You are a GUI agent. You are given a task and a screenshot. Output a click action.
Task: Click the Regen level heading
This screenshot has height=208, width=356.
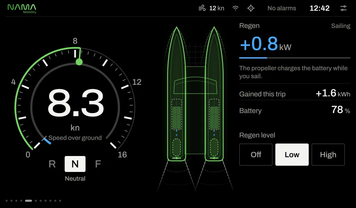[x=257, y=135]
